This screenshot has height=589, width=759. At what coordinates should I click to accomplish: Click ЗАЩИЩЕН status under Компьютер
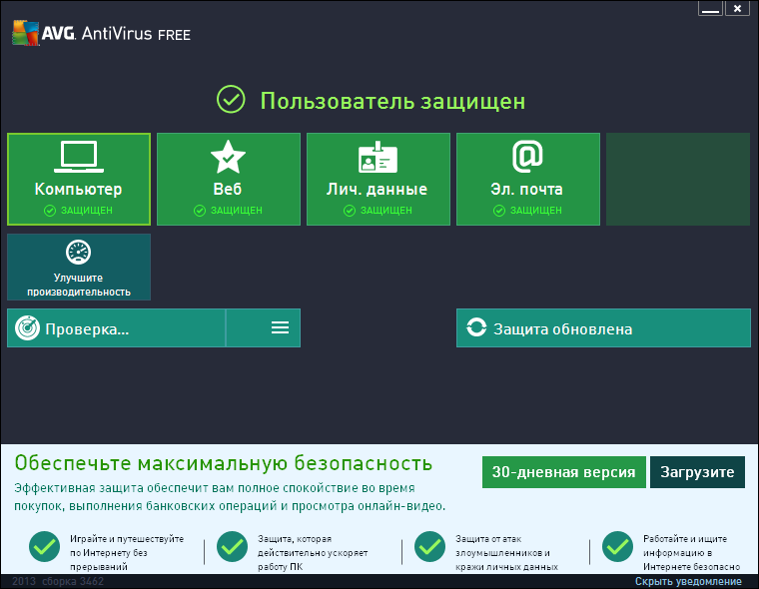coord(86,210)
